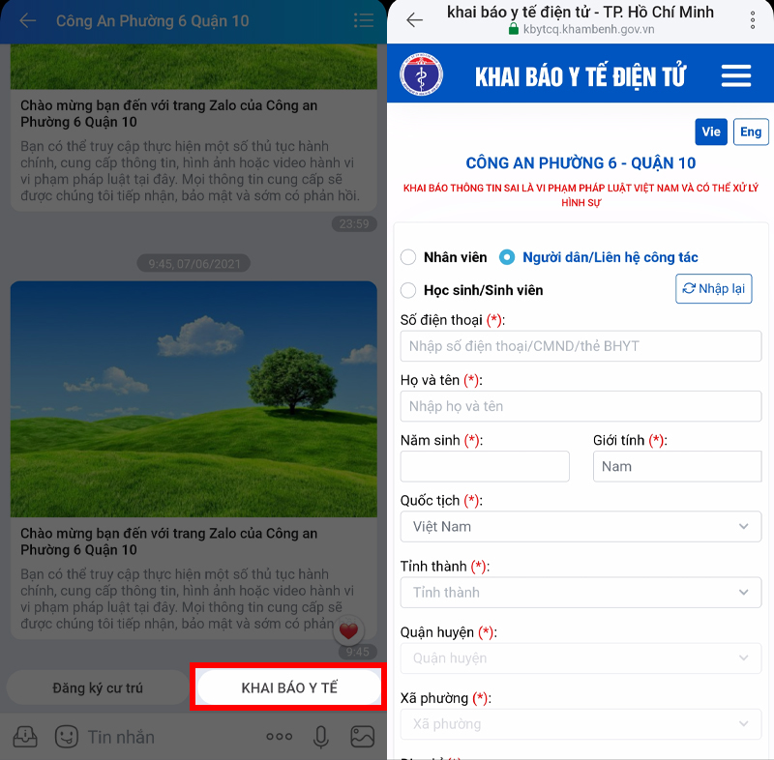Tap the microphone voice message icon
Screen dimensions: 774x760
click(321, 738)
